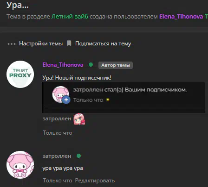Click the bookmark icon beside Подписаться на тему
The width and height of the screenshot is (208, 187).
(69, 44)
